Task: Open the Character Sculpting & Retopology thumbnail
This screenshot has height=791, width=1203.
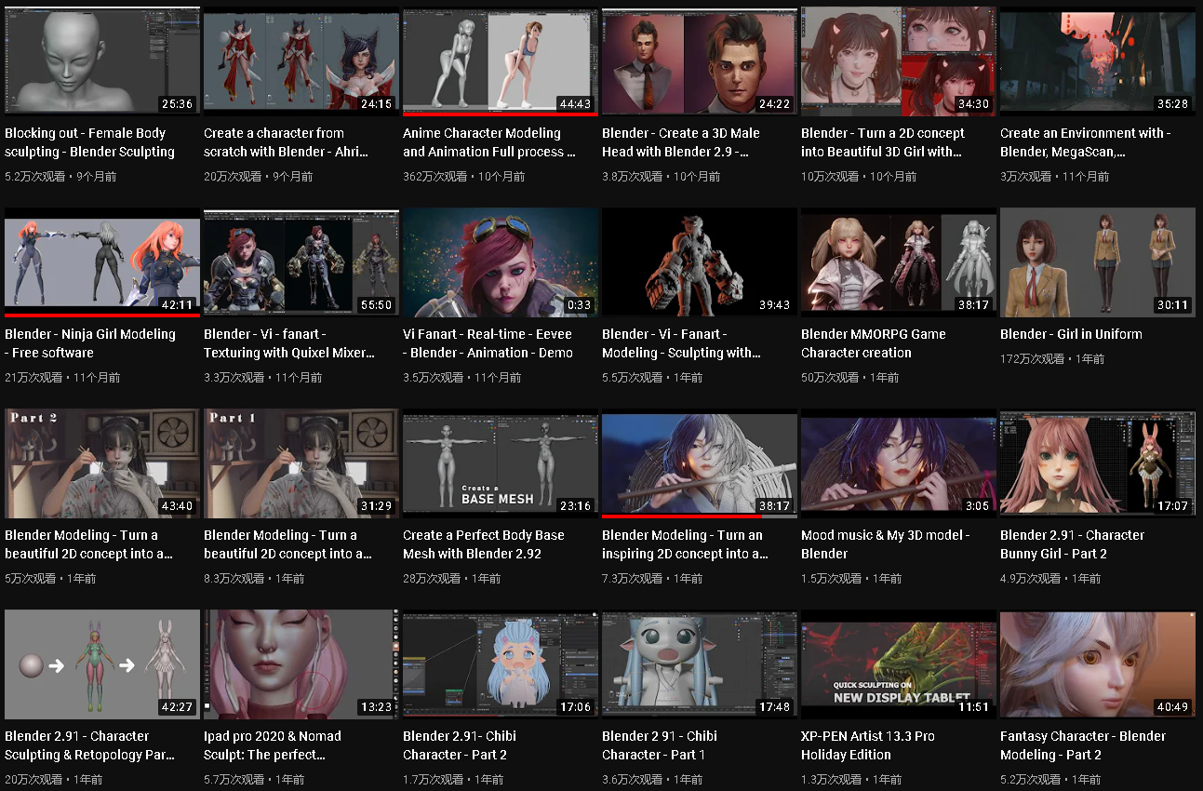Action: pos(102,664)
